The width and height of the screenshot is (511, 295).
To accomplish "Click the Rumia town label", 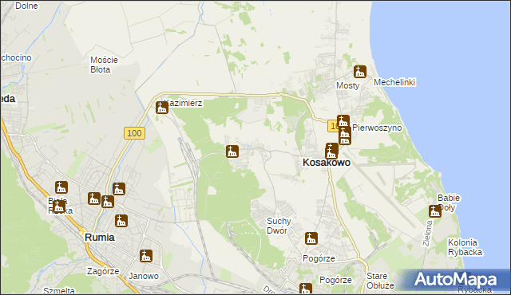I will [x=99, y=238].
